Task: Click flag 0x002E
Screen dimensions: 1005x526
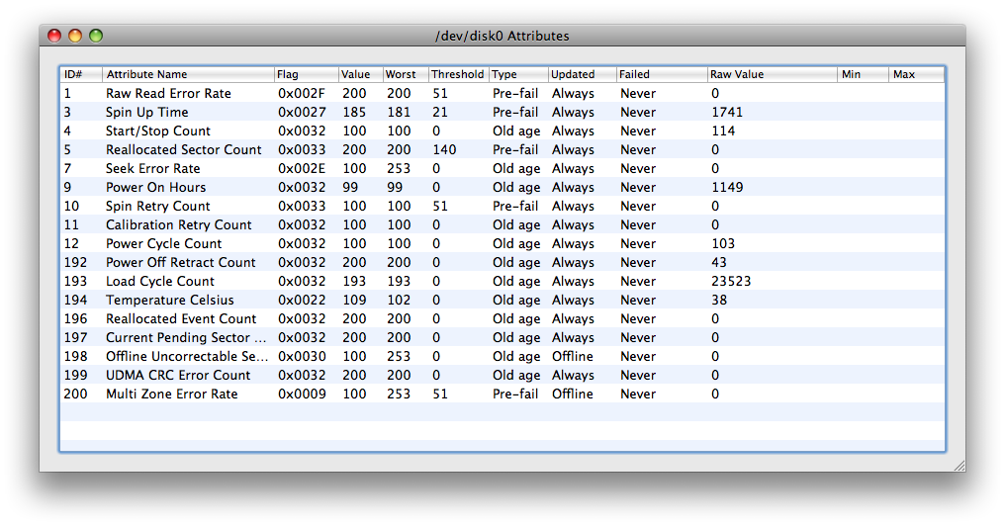Action: click(x=302, y=168)
